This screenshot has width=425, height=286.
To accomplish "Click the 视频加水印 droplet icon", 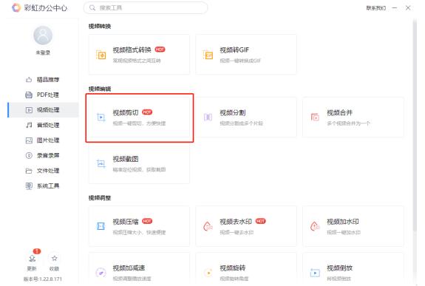I will (315, 226).
